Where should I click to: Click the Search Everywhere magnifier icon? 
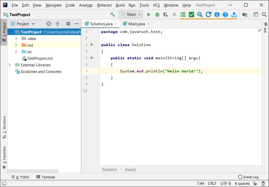click(x=264, y=15)
